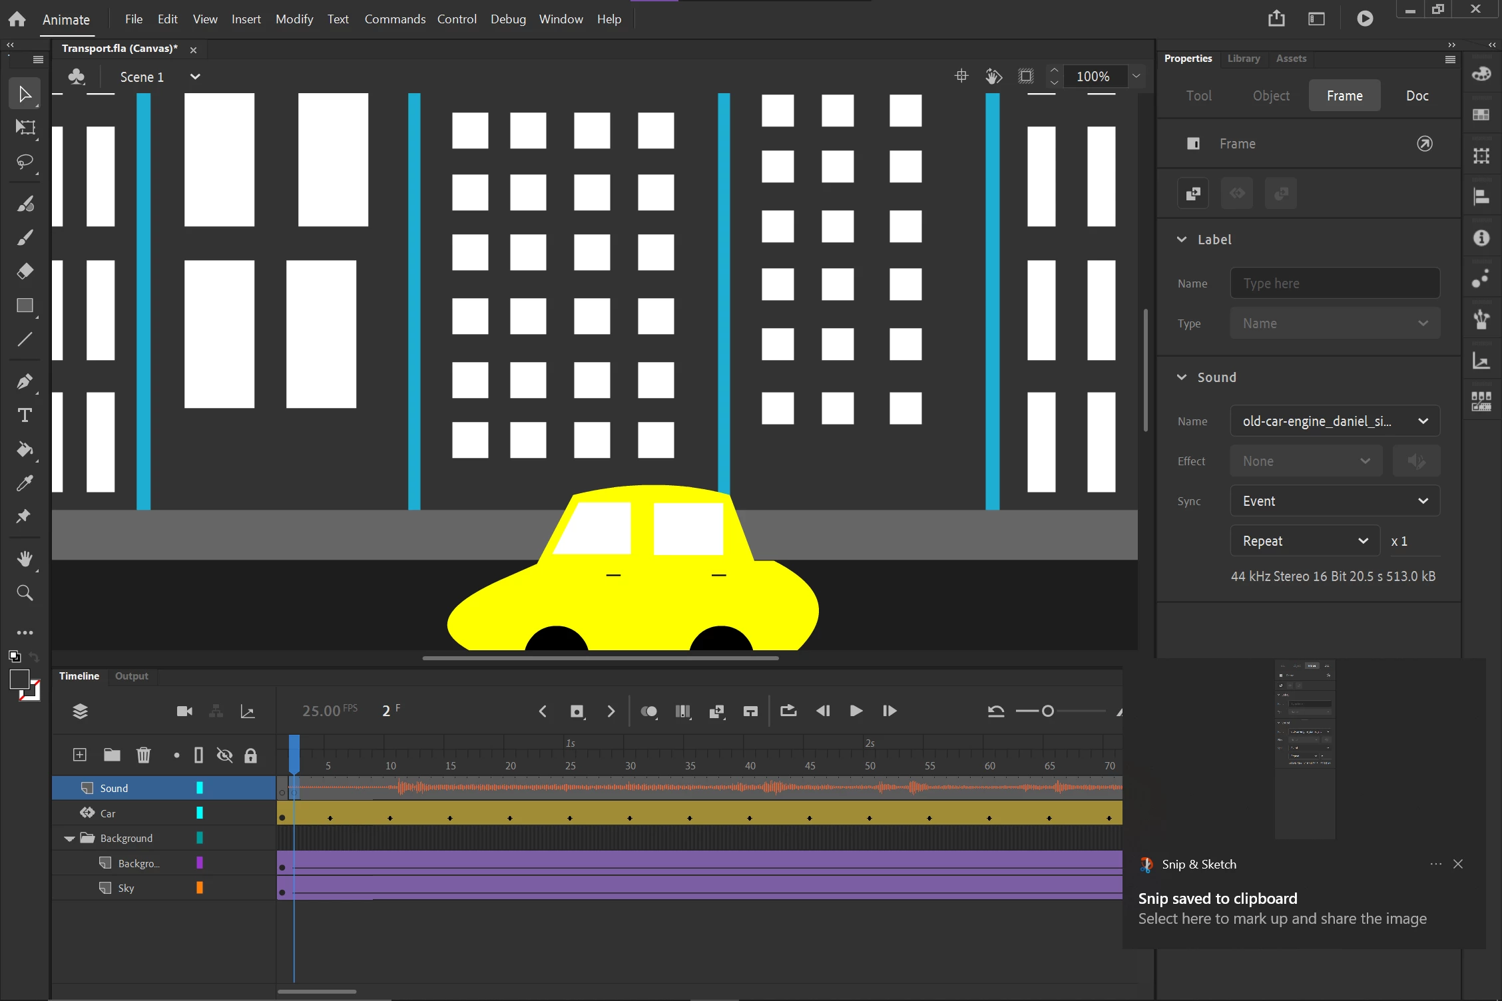The width and height of the screenshot is (1502, 1001).
Task: Choose the Text tool
Action: coord(25,416)
